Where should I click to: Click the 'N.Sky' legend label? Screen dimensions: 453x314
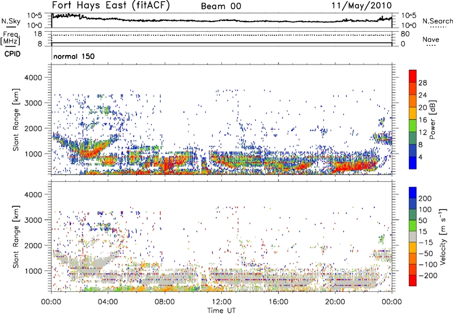(11, 21)
